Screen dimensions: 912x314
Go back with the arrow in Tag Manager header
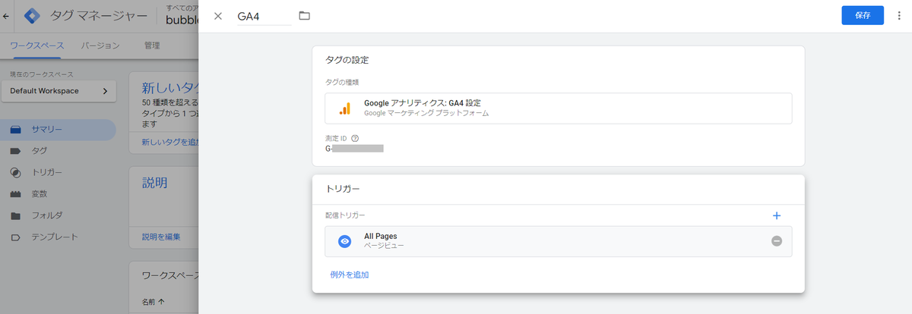coord(7,16)
